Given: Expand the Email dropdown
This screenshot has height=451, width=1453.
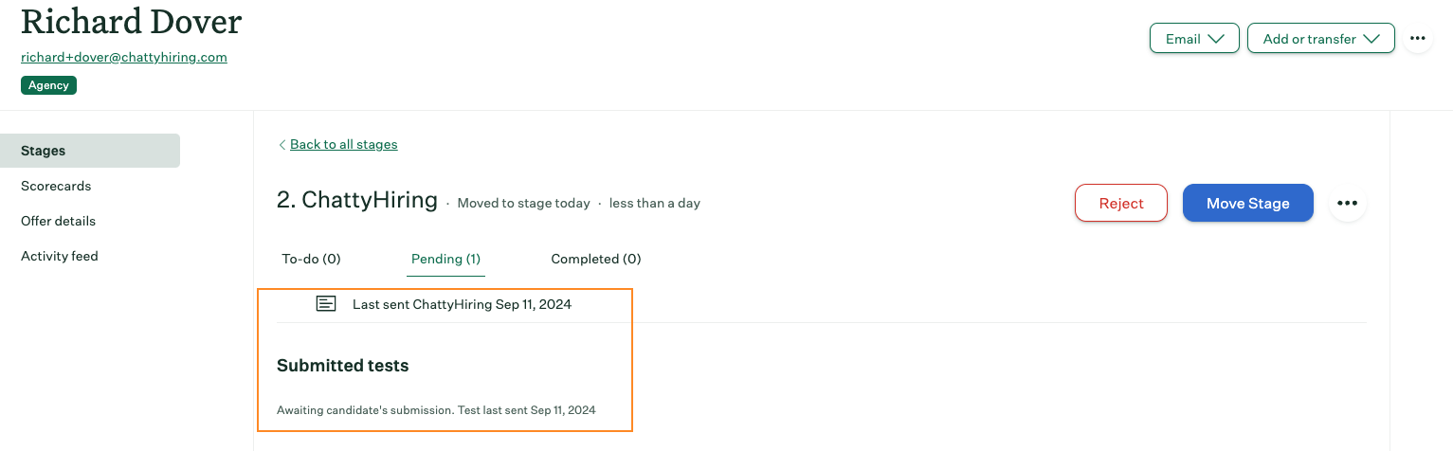Looking at the screenshot, I should point(1194,39).
